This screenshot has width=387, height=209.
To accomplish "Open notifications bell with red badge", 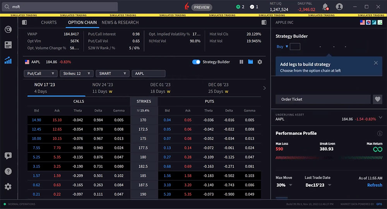I will click(325, 7).
